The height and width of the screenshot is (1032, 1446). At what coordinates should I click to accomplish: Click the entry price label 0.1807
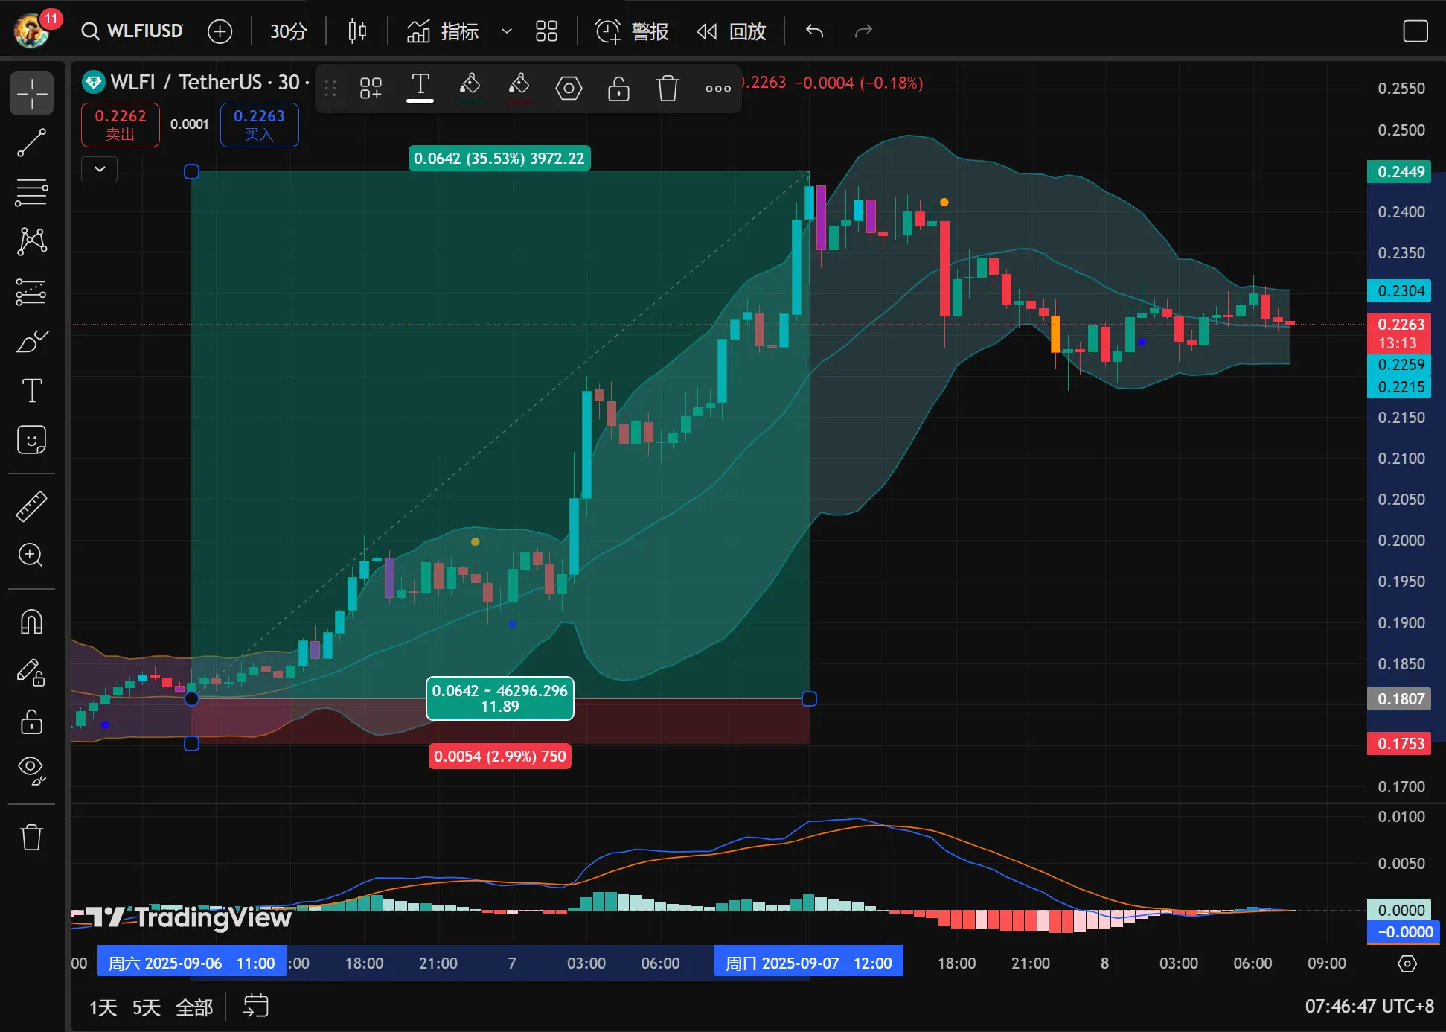click(x=1400, y=698)
